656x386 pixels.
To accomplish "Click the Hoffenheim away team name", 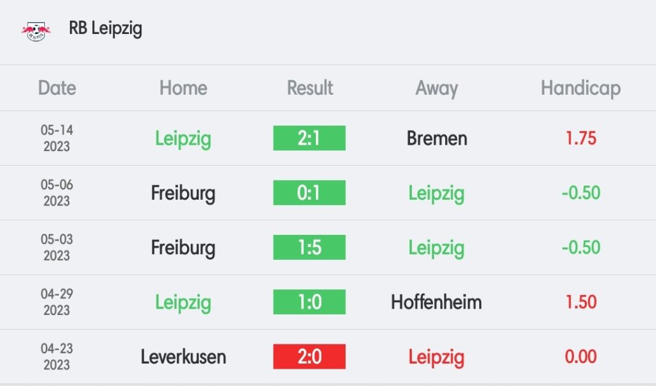I will (x=437, y=302).
